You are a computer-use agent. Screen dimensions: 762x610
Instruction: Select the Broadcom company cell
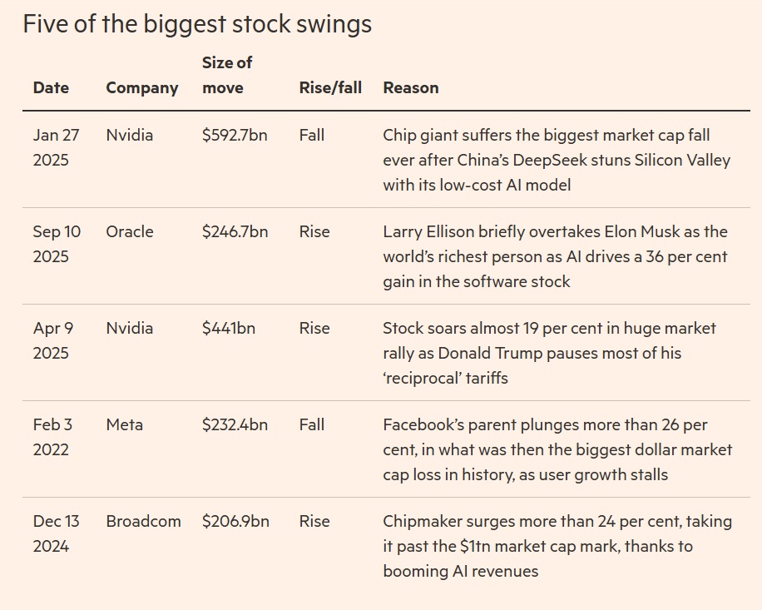pyautogui.click(x=143, y=521)
